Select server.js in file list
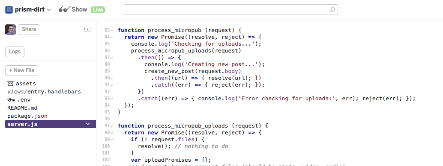This screenshot has width=443, height=166. coord(50,124)
